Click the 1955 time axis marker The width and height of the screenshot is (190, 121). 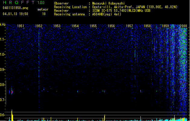coord(93,26)
